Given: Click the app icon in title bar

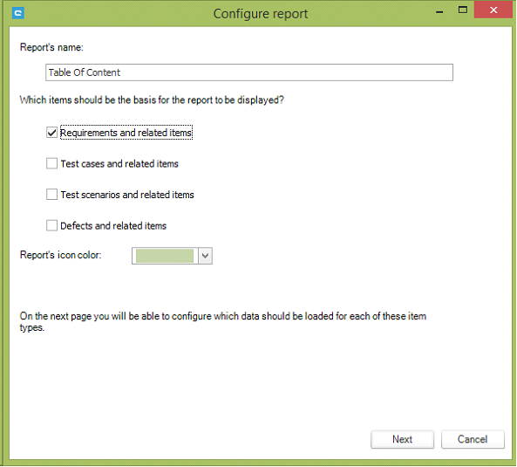Looking at the screenshot, I should [x=18, y=13].
